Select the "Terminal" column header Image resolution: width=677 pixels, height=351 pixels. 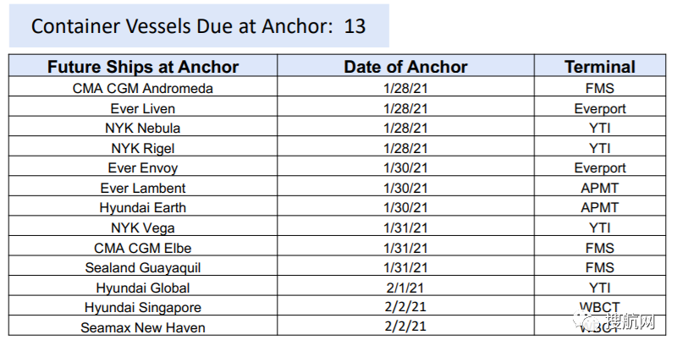pyautogui.click(x=600, y=67)
